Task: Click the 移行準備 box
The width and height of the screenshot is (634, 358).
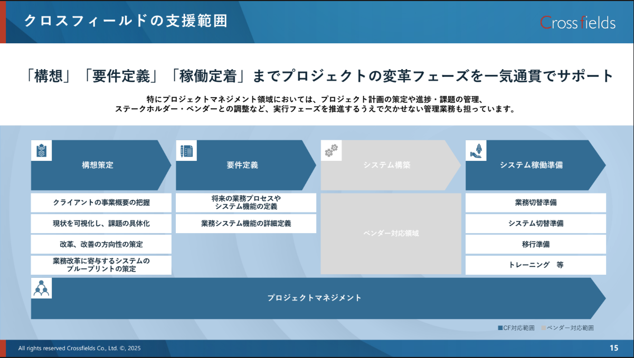Action: (536, 244)
